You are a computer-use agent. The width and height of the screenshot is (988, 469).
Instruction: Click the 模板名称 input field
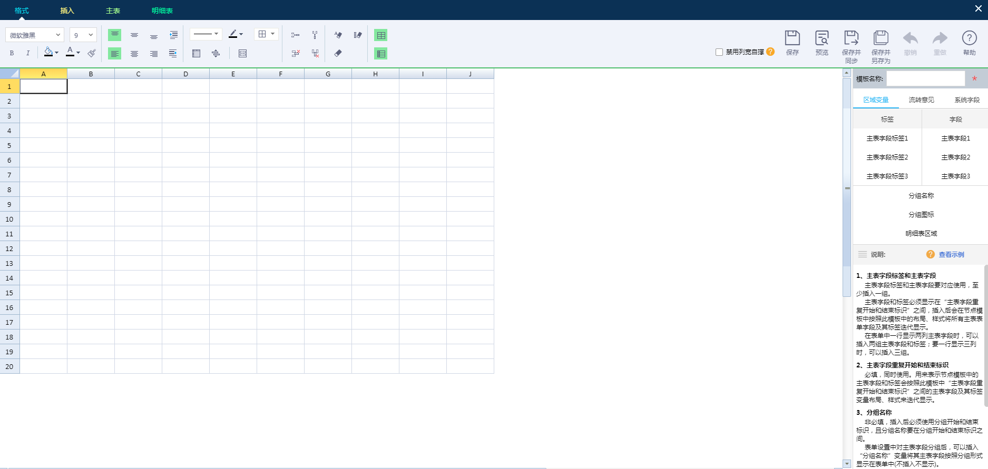(x=925, y=79)
